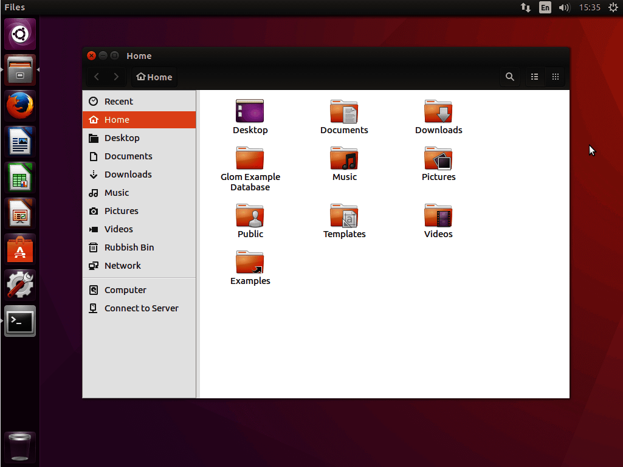Image resolution: width=623 pixels, height=467 pixels.
Task: Launch the Terminal from the dock
Action: tap(19, 321)
